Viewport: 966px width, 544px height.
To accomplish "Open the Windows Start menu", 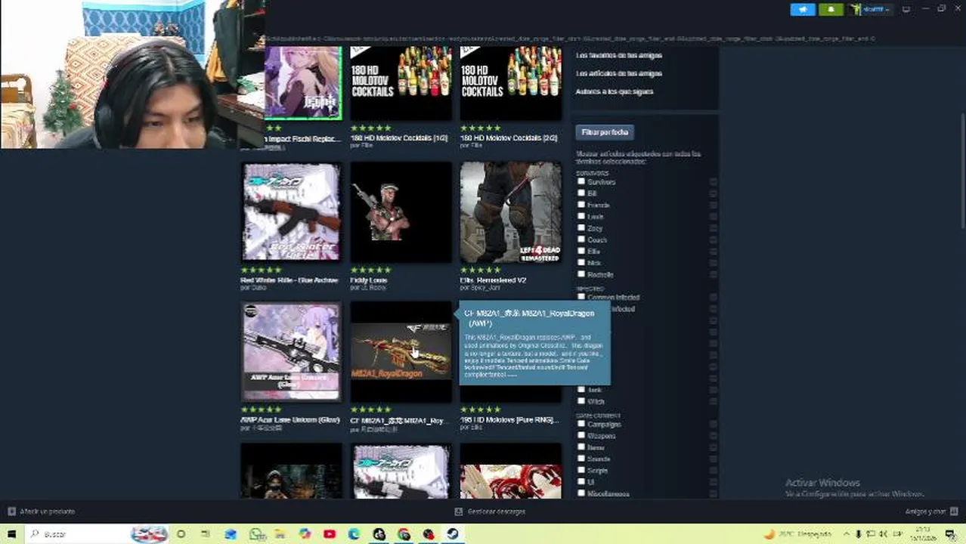I will click(11, 534).
